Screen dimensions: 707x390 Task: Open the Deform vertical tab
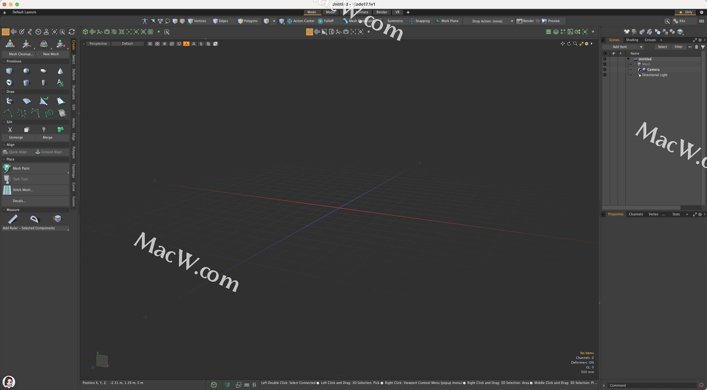tap(74, 74)
